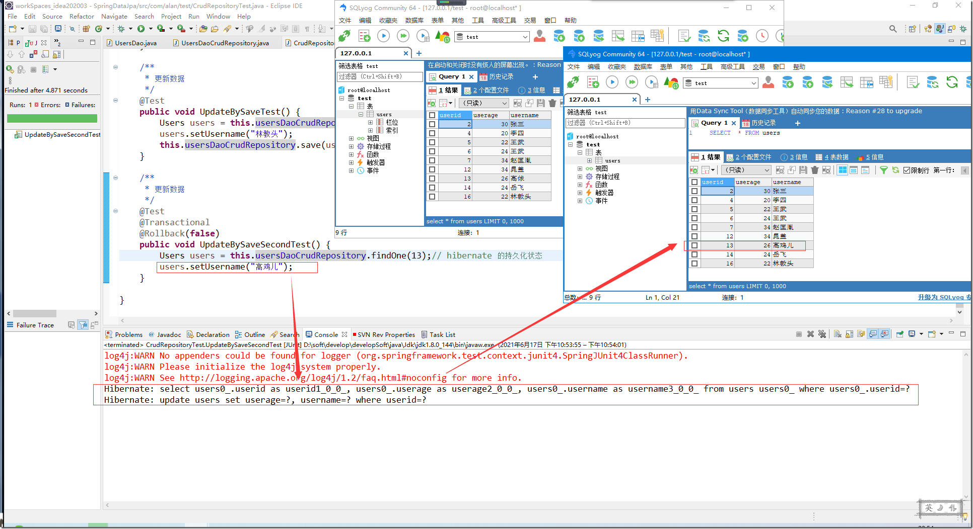This screenshot has width=973, height=529.
Task: Click Eclipse Run Last Tool external tools icon
Action: 181,29
